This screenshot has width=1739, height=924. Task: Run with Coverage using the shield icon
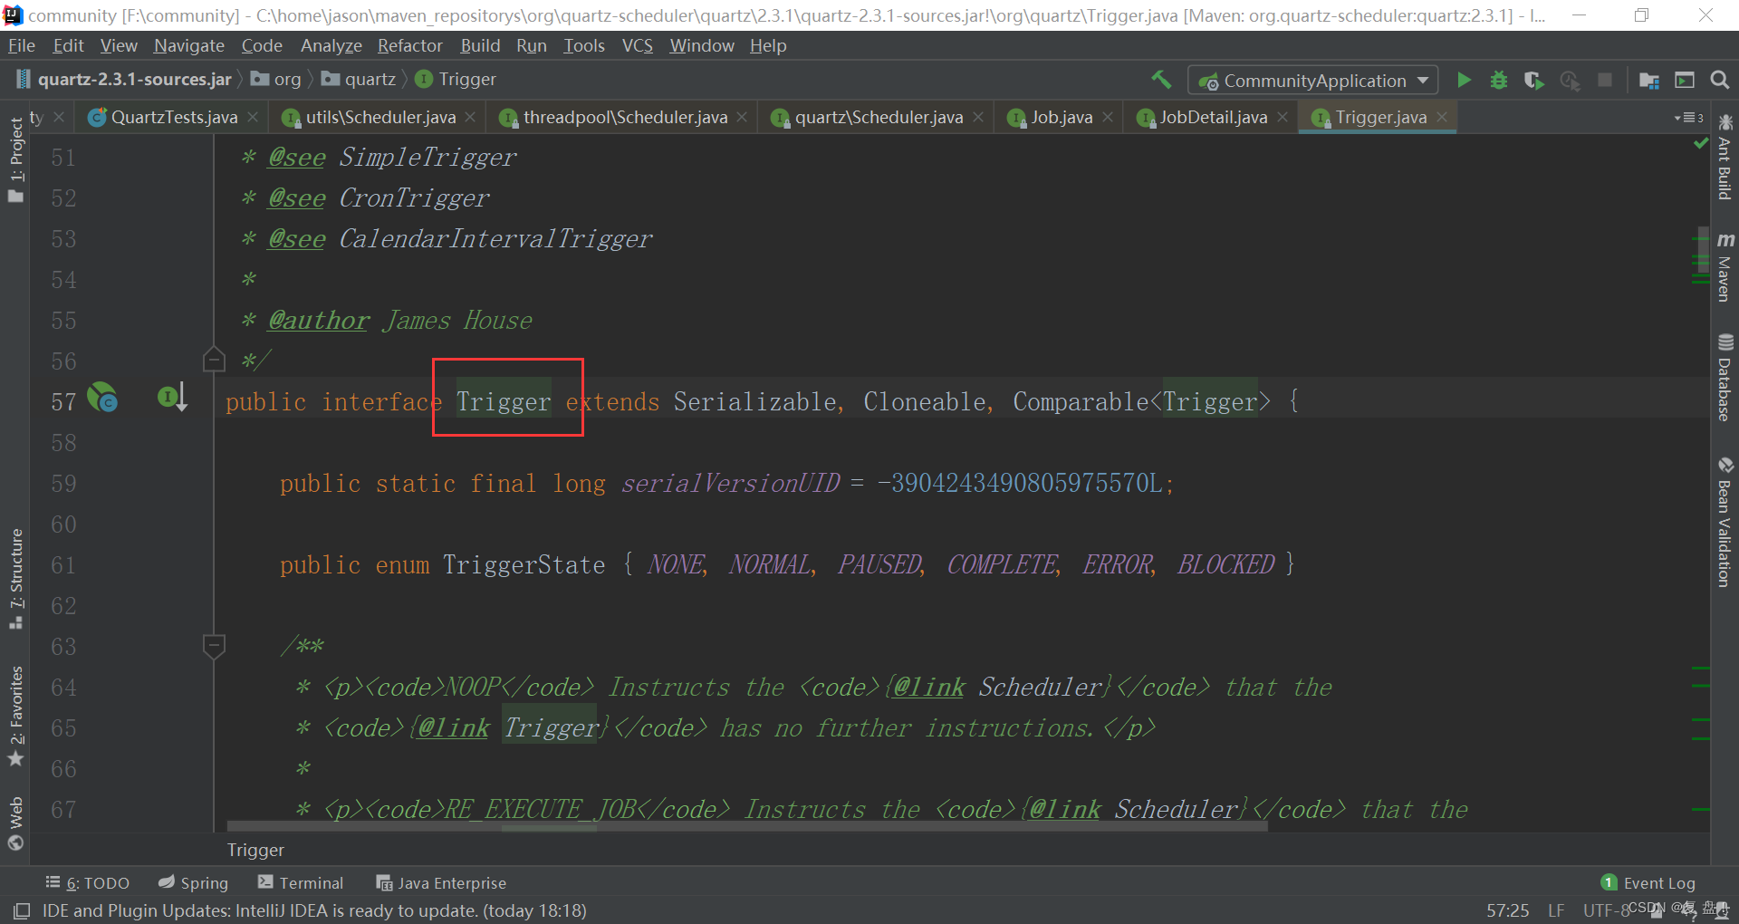[x=1533, y=81]
